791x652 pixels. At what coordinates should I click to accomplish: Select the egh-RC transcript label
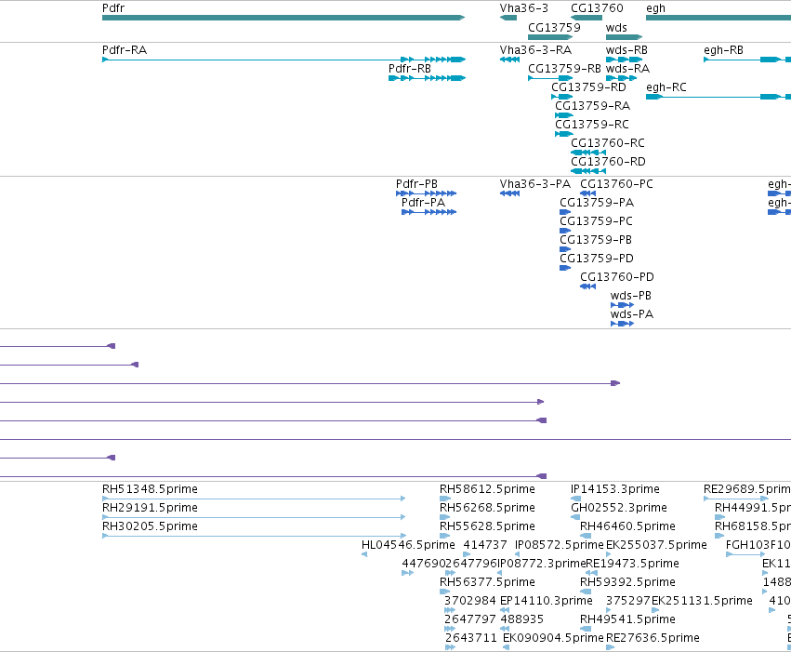(x=666, y=86)
